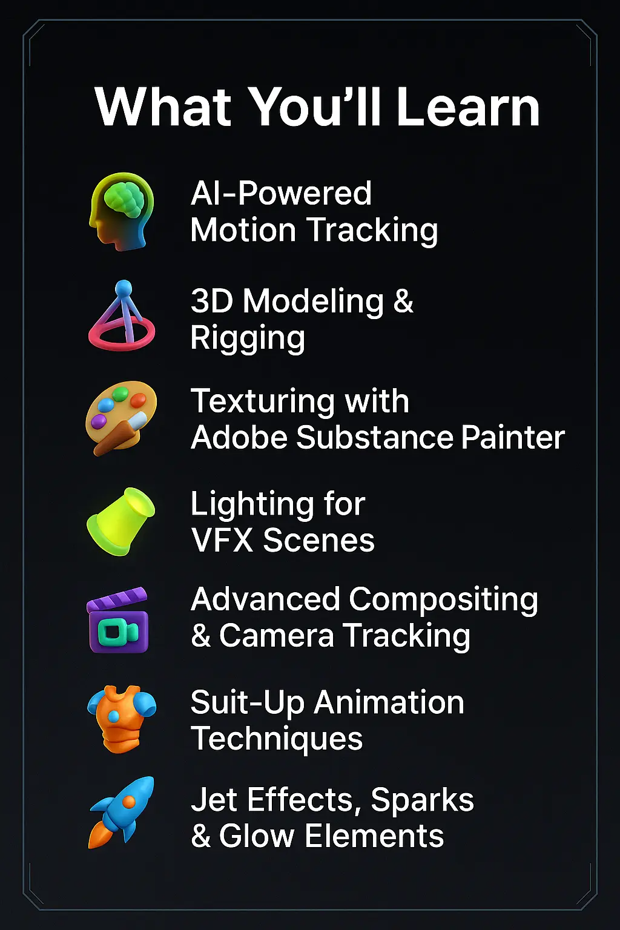Screen dimensions: 620x930
Task: Select the Adobe Substance Painter line
Action: pyautogui.click(x=378, y=437)
